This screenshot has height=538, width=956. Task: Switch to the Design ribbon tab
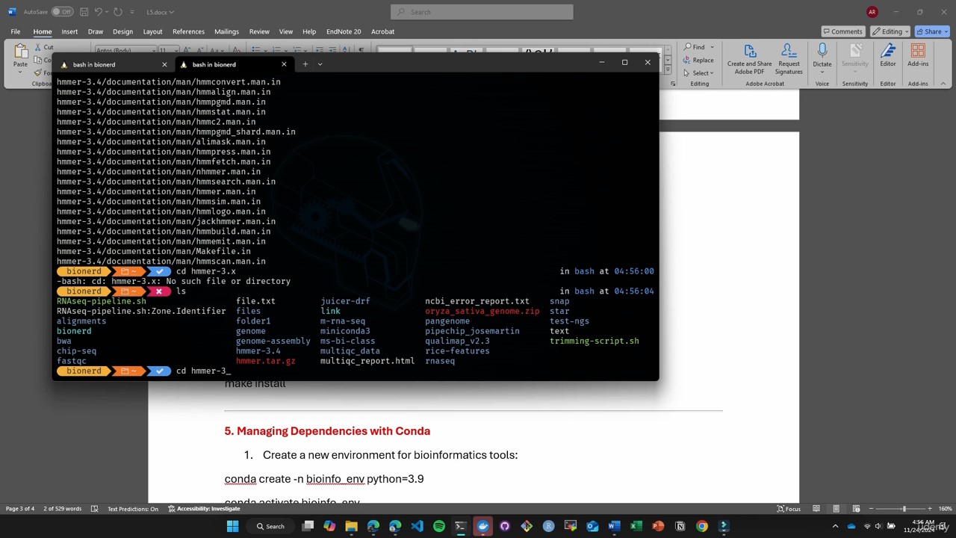(x=122, y=31)
